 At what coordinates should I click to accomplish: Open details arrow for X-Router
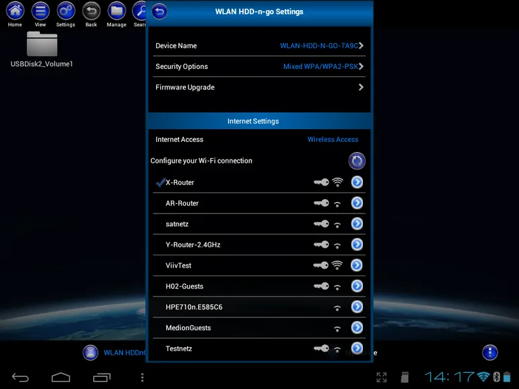pyautogui.click(x=357, y=182)
